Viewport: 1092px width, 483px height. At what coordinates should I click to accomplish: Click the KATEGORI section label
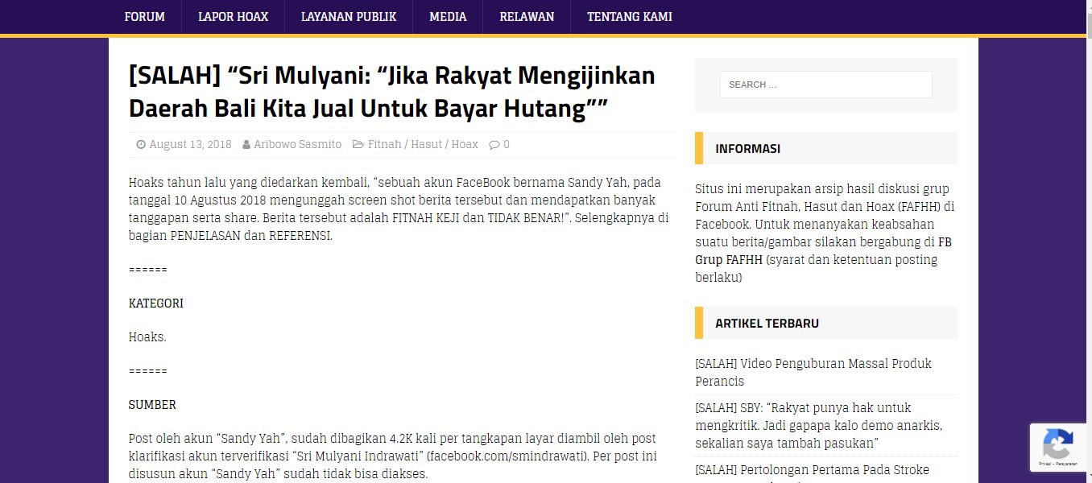tap(156, 303)
